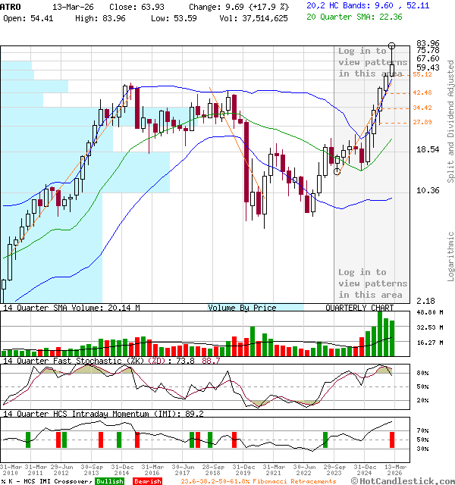Click the 55.12 Fibonacci price level
455x485 pixels.
422,74
